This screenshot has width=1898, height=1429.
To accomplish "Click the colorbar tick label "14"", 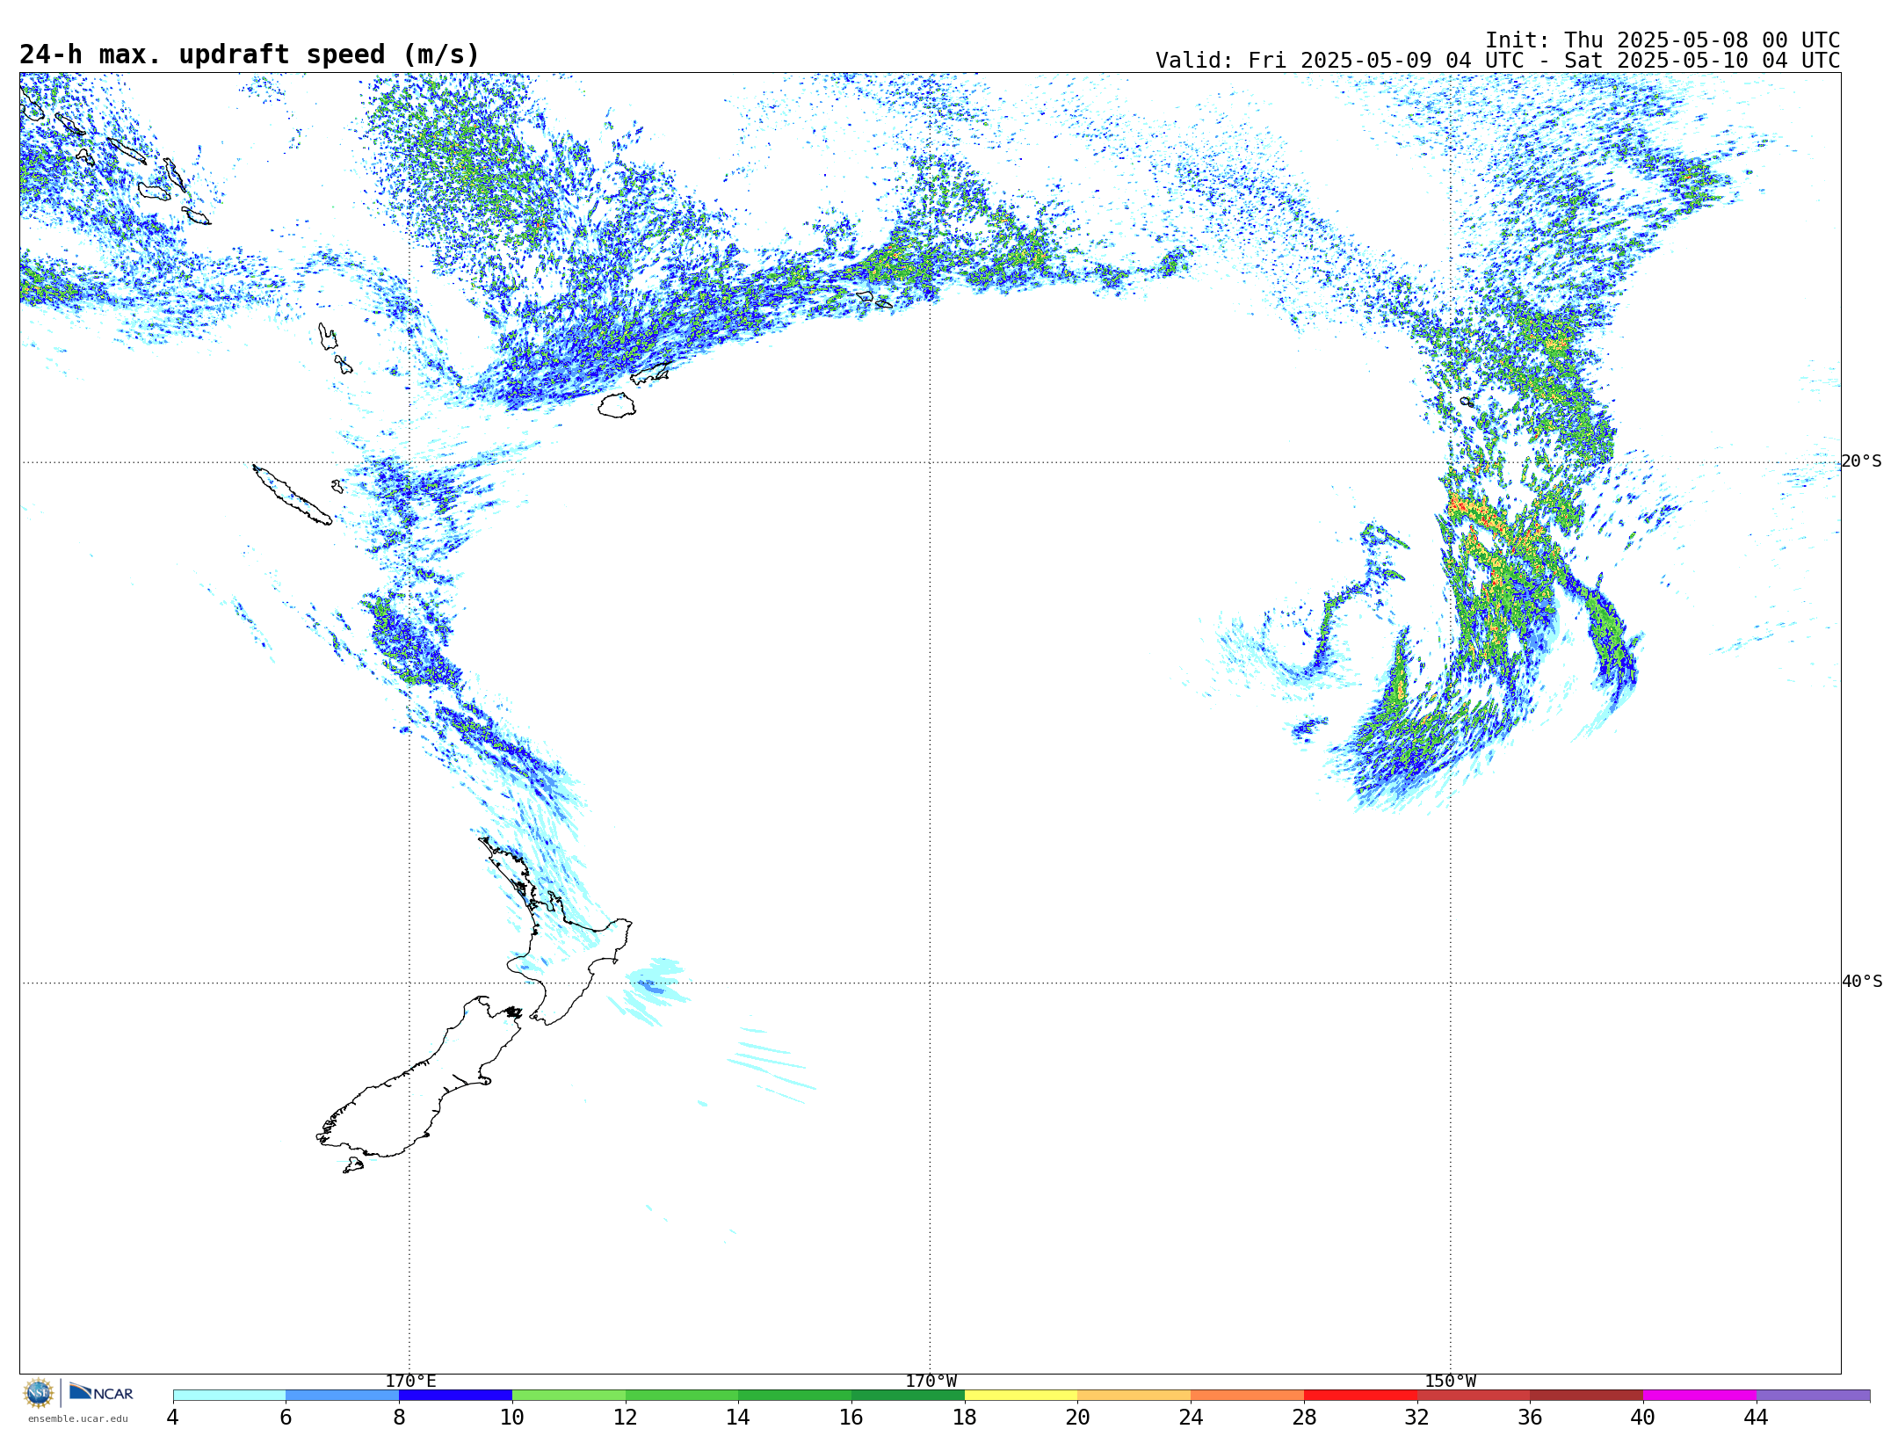I will click(x=738, y=1418).
